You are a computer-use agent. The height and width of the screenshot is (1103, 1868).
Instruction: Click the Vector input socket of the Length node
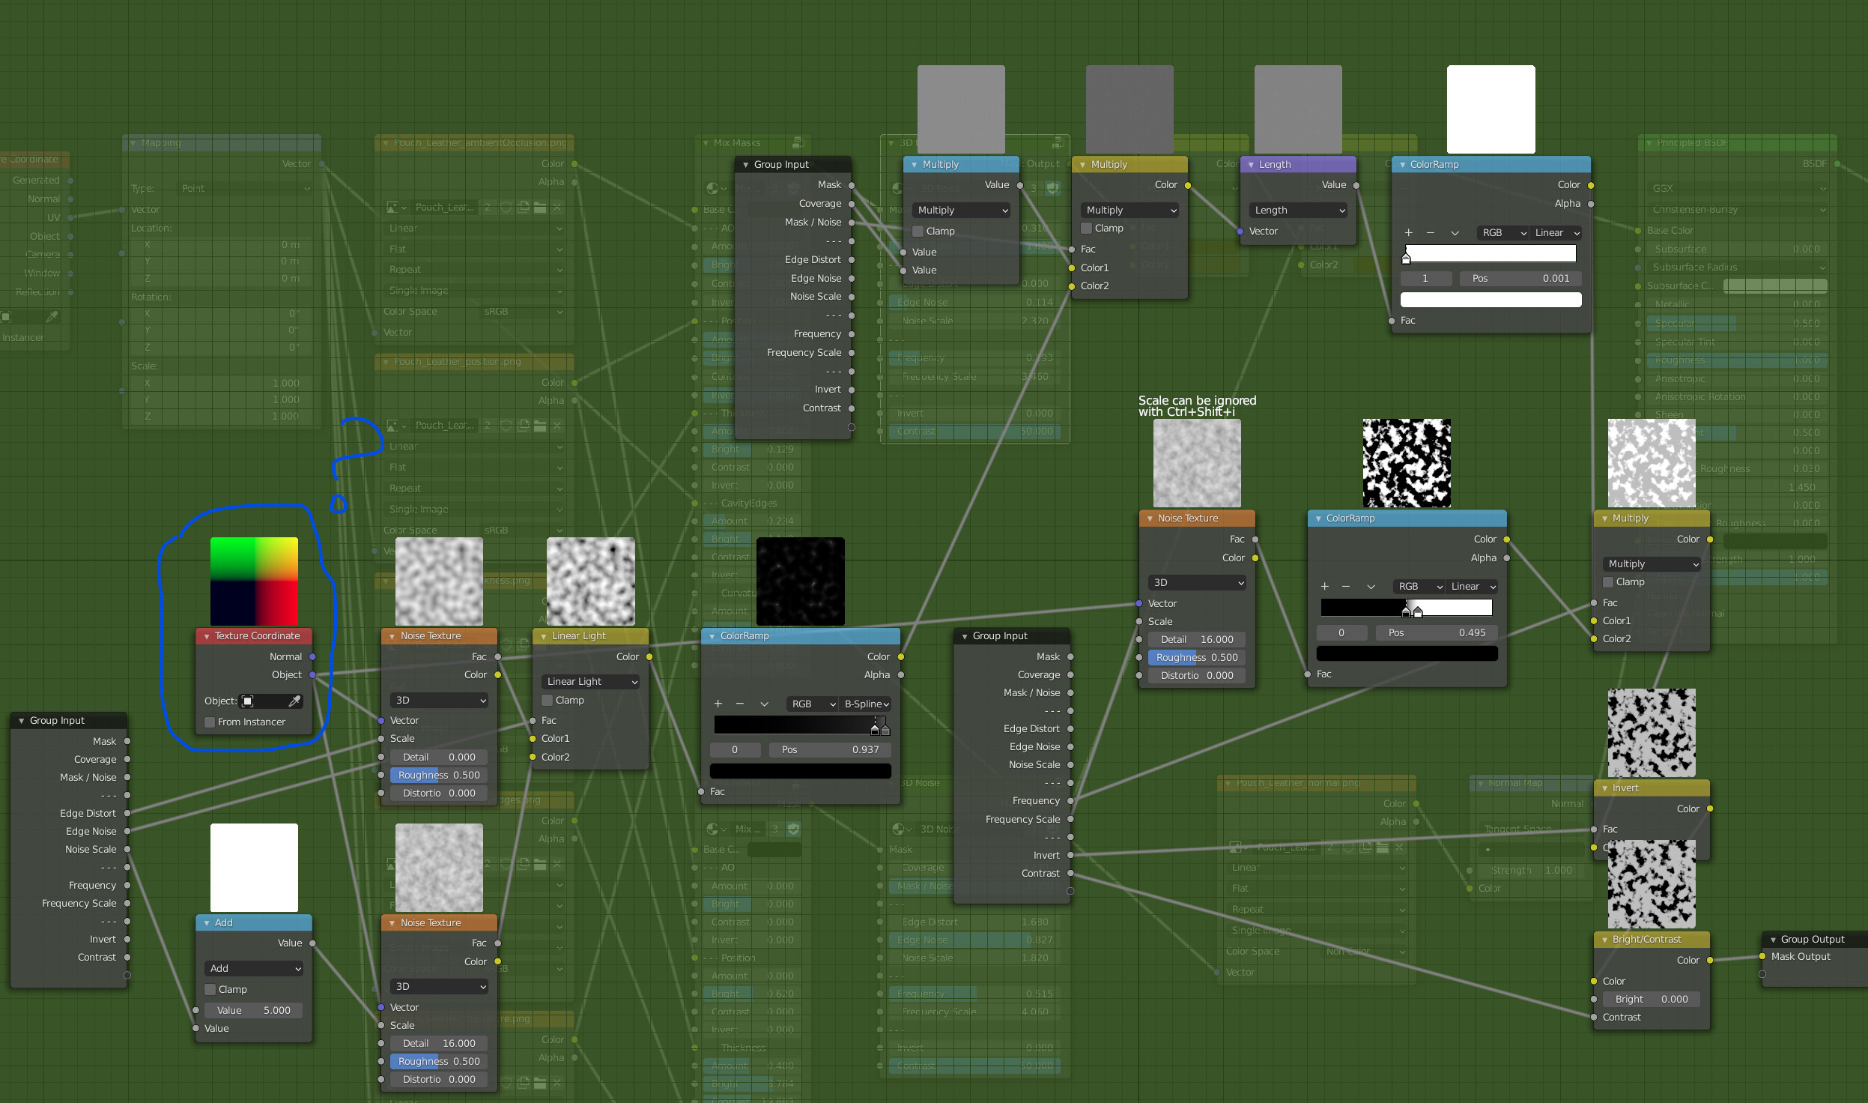click(x=1240, y=232)
